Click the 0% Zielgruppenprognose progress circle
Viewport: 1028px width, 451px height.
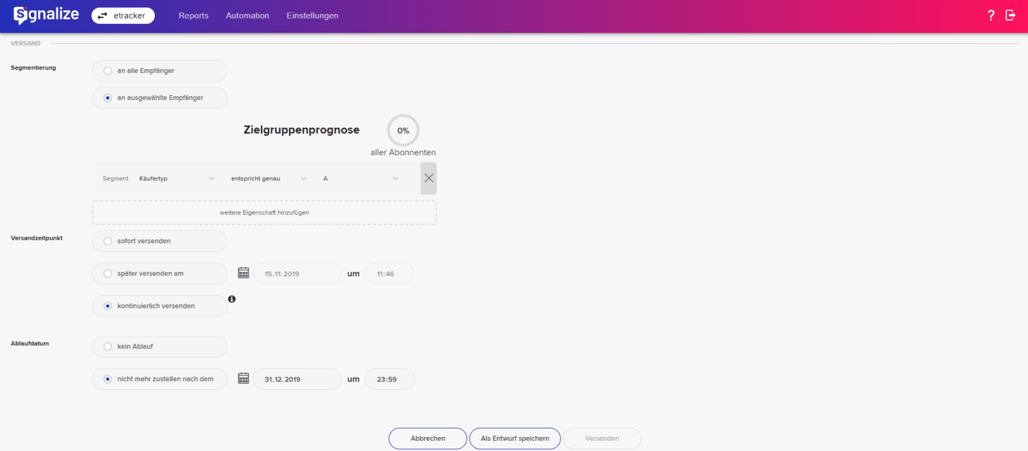click(403, 130)
